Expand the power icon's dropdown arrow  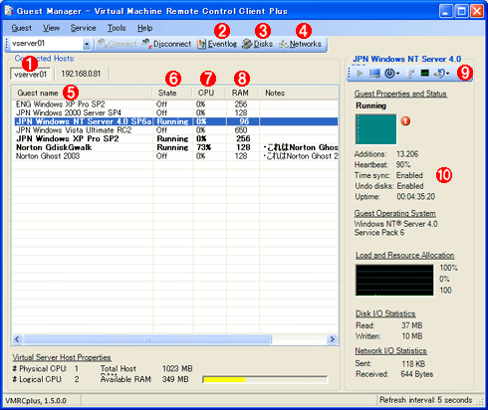[397, 74]
